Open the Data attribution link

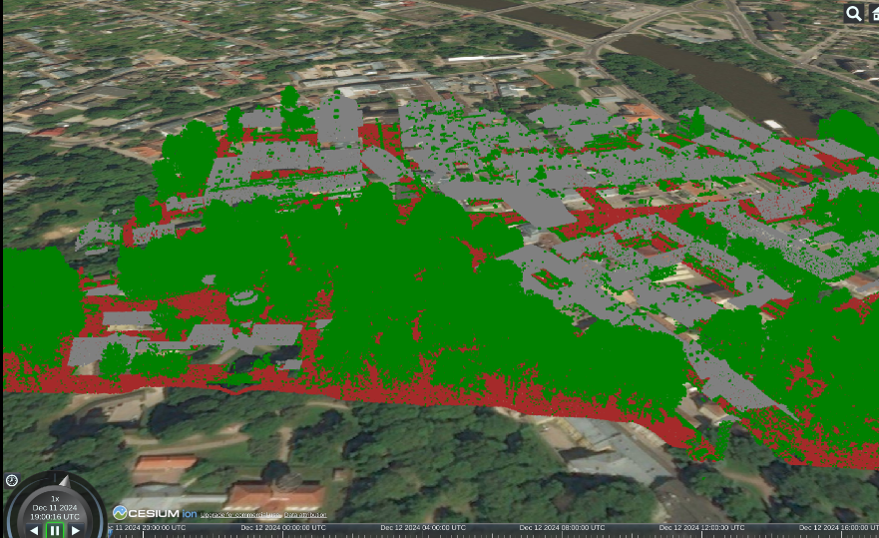click(305, 515)
